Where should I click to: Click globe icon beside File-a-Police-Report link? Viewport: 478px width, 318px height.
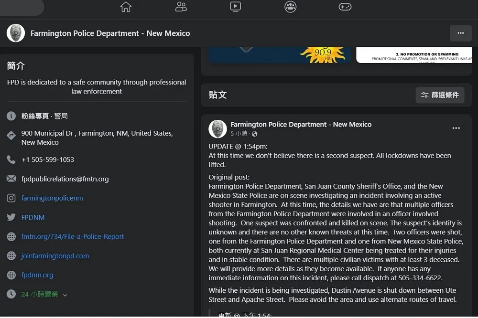11,236
